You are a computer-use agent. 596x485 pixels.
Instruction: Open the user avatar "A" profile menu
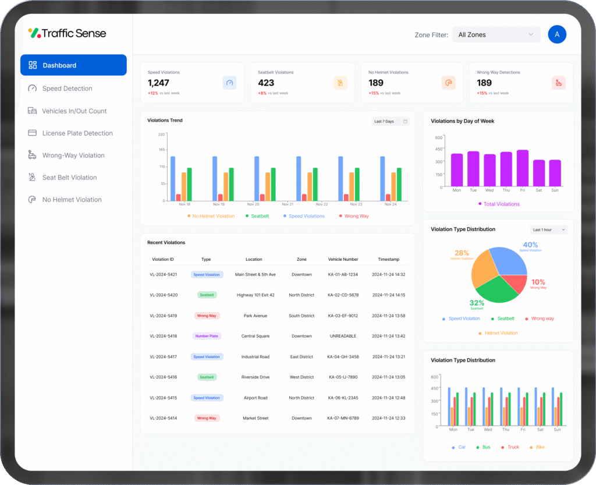coord(557,34)
